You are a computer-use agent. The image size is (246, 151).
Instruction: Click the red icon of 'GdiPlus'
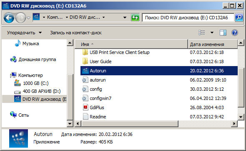pyautogui.click(x=85, y=107)
